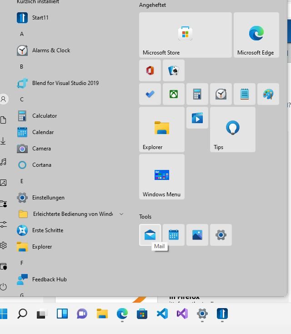291x334 pixels.
Task: Open the Office small tile
Action: [x=150, y=70]
